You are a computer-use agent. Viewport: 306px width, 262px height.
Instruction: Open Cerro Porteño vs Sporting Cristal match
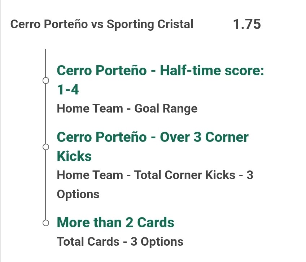102,25
